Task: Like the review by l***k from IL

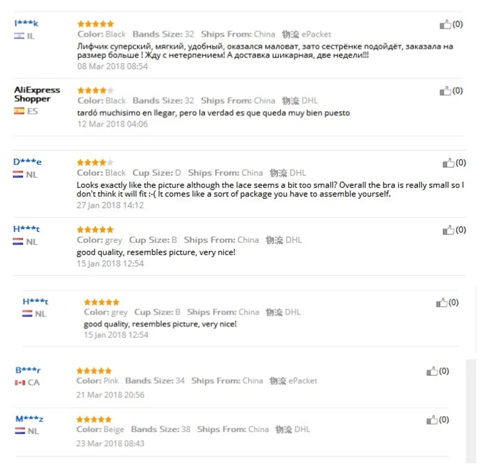Action: [x=445, y=24]
